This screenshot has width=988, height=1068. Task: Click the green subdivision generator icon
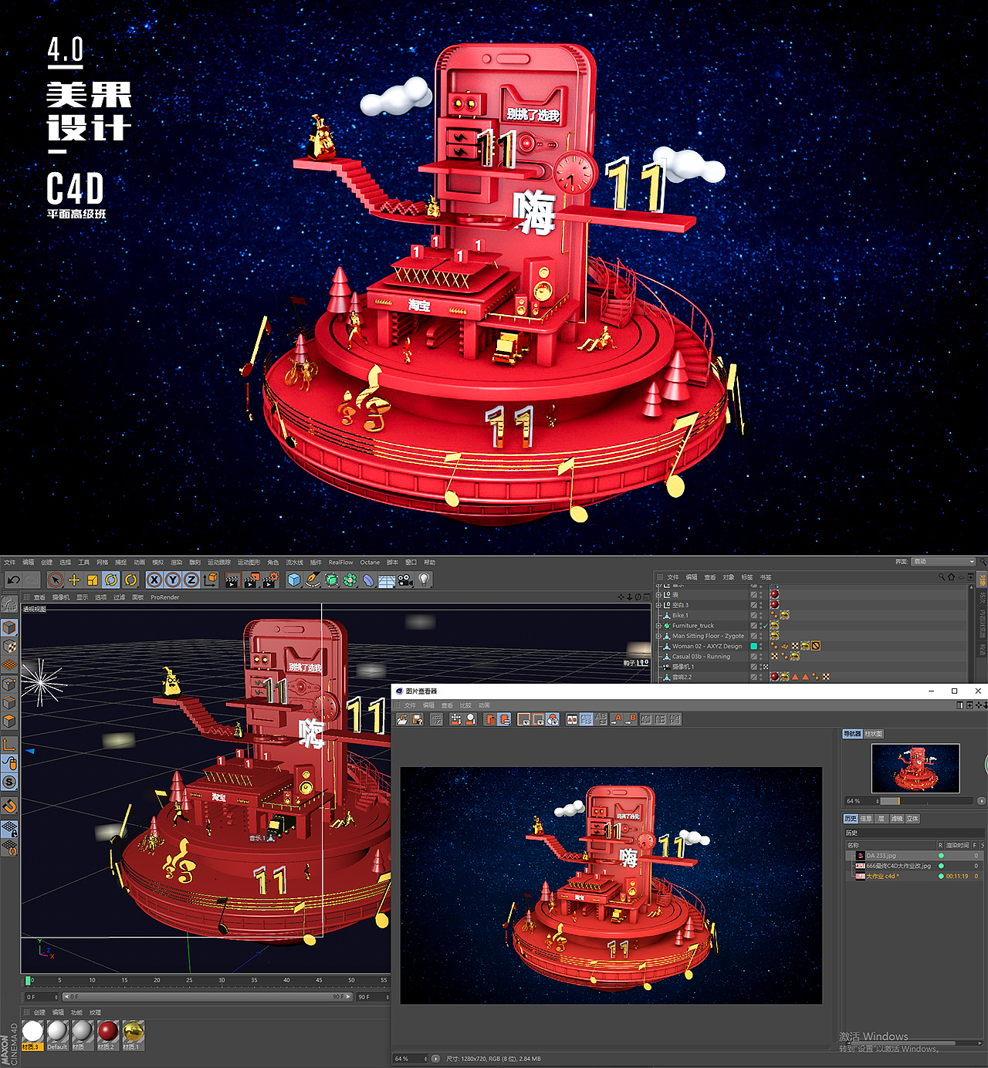point(331,580)
